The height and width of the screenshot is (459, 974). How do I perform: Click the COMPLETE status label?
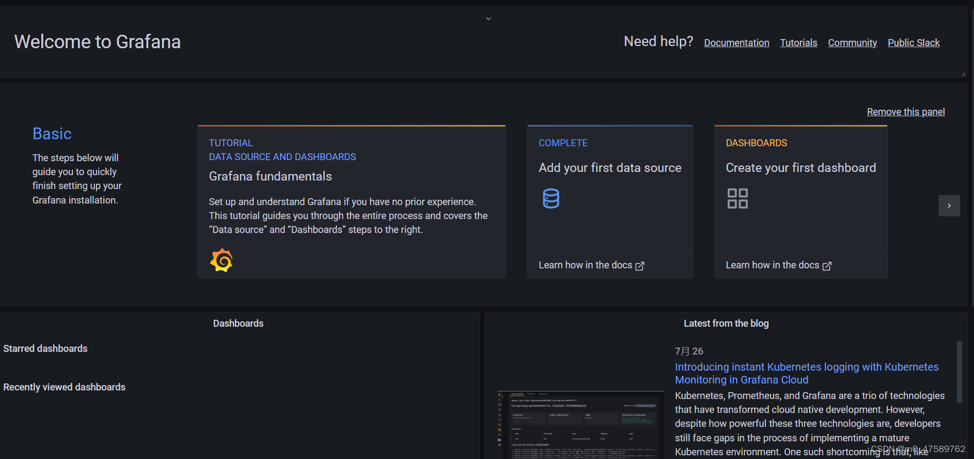pos(563,143)
